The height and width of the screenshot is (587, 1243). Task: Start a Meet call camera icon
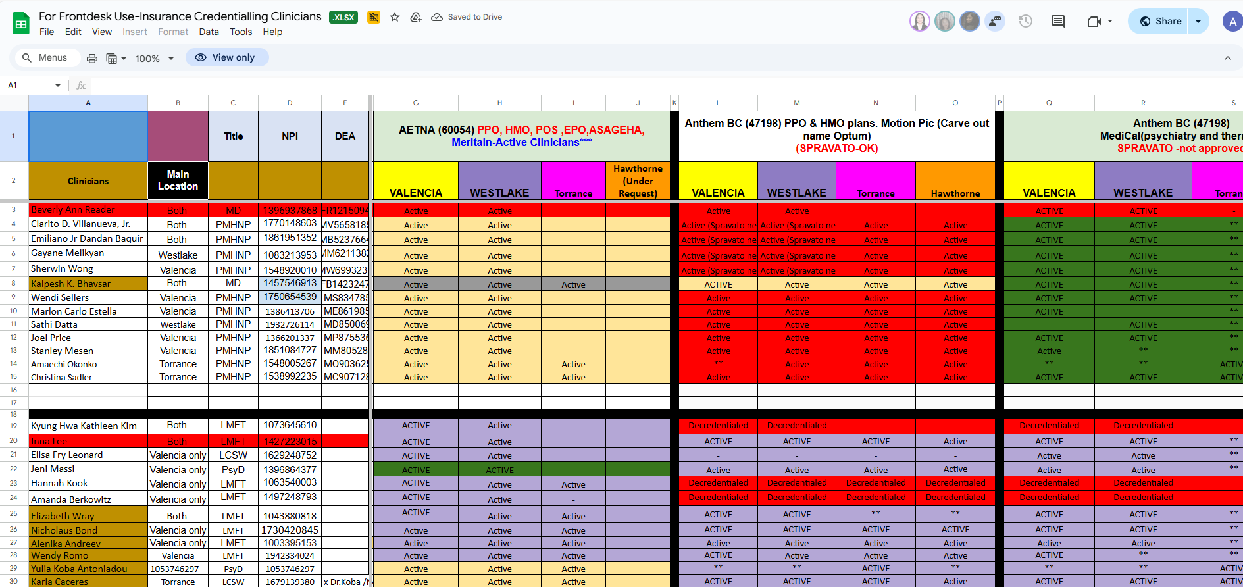1094,21
